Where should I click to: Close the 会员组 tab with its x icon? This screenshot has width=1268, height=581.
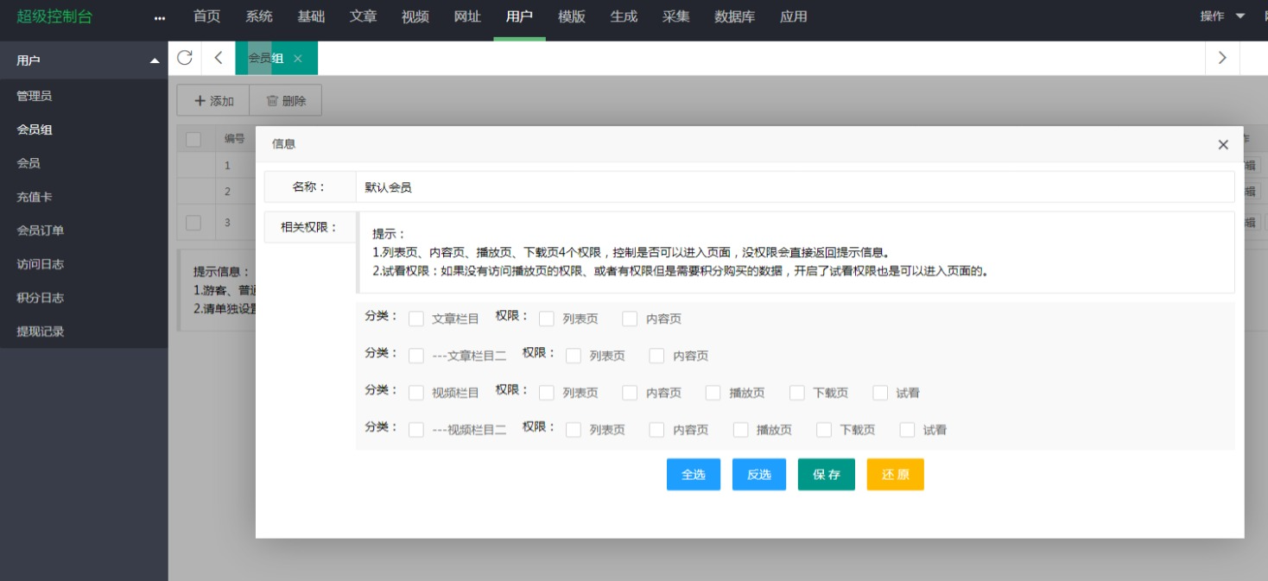pyautogui.click(x=298, y=59)
